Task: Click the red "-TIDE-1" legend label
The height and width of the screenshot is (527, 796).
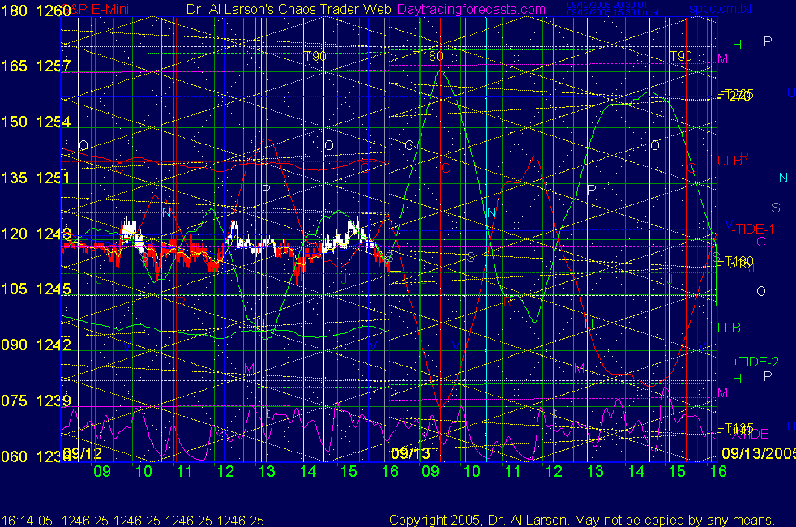Action: [x=753, y=229]
